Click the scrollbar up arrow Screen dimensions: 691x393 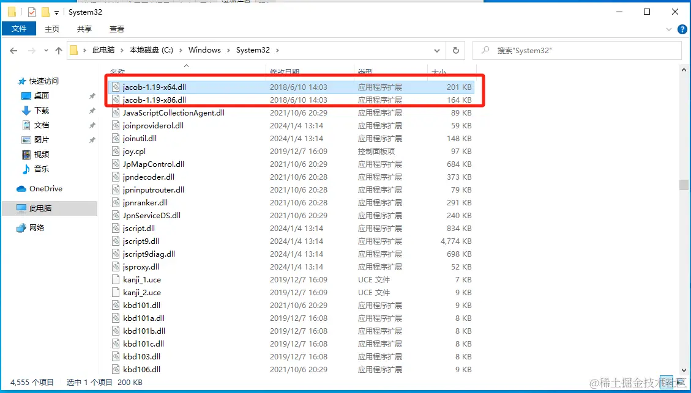click(684, 70)
